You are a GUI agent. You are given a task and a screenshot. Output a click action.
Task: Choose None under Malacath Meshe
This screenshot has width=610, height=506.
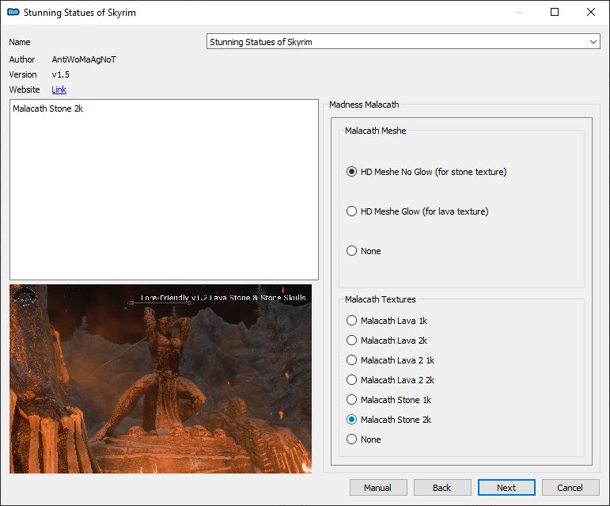[352, 251]
